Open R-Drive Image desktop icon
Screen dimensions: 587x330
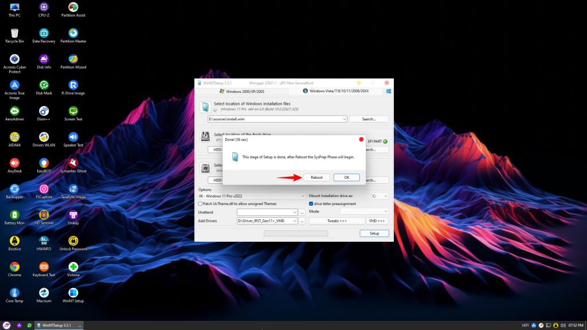[73, 88]
